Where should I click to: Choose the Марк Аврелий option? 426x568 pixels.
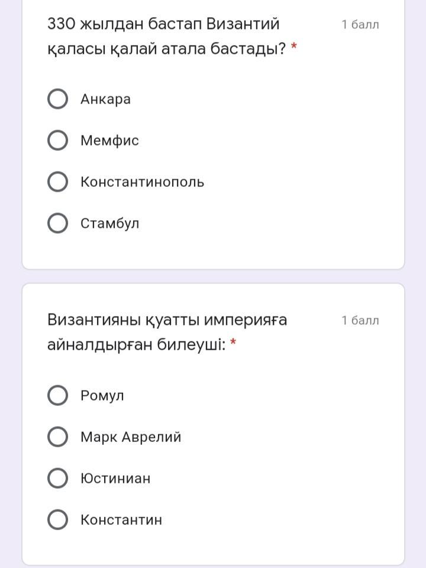pyautogui.click(x=57, y=437)
